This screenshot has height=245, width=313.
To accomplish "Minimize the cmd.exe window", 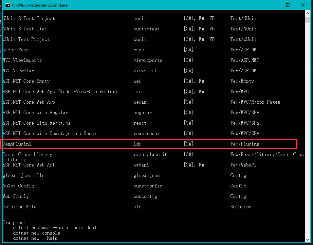I will pyautogui.click(x=273, y=5).
